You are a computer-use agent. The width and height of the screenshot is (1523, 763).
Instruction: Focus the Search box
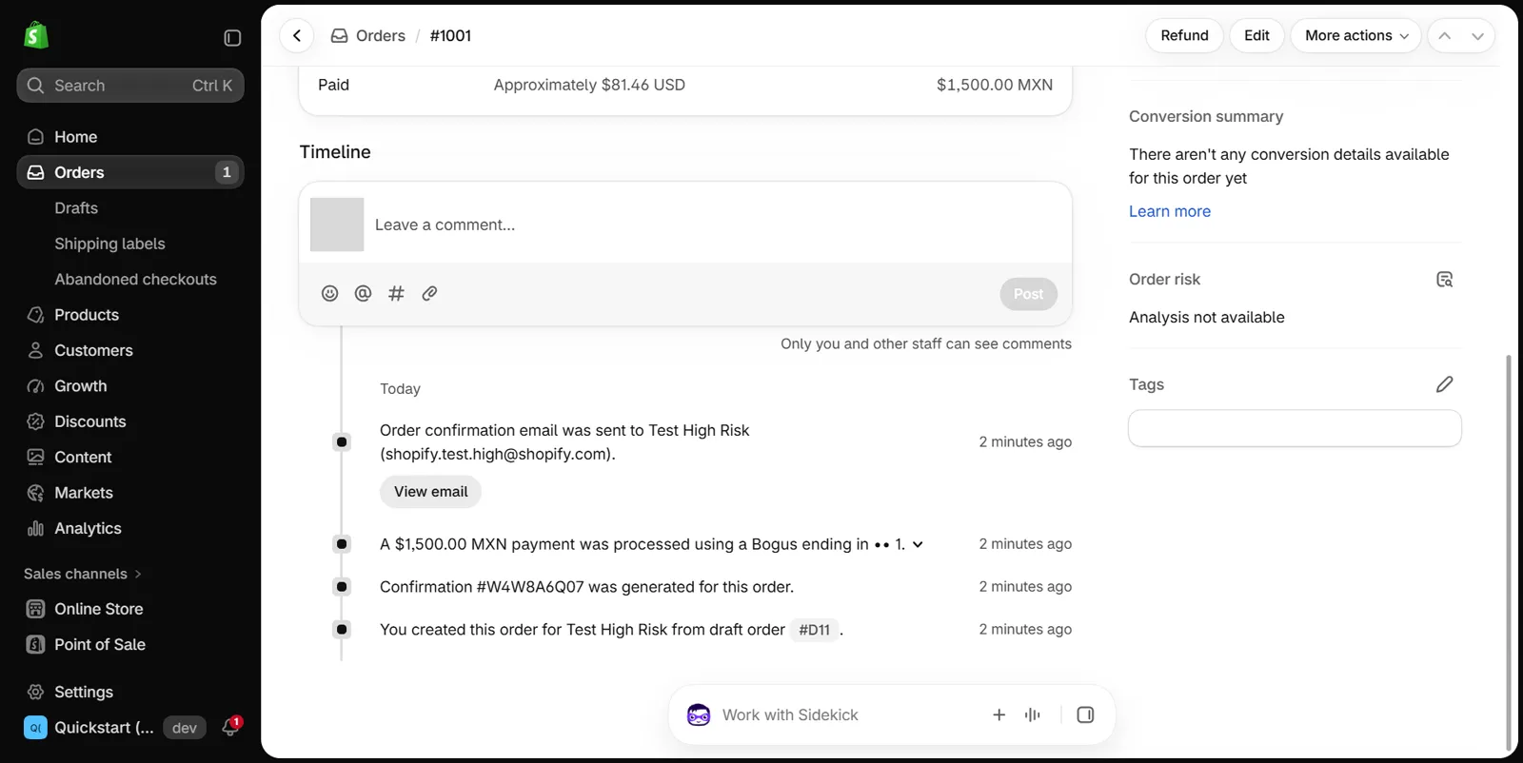(x=130, y=86)
